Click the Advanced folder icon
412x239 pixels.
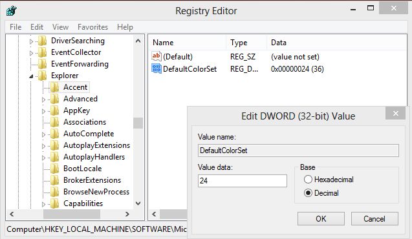(54, 99)
